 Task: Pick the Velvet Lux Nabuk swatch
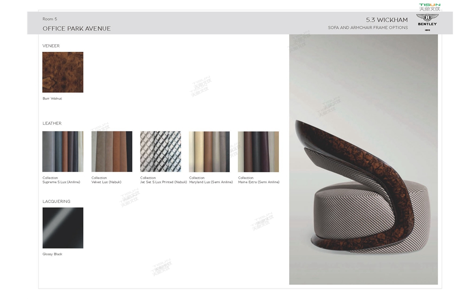tap(112, 151)
